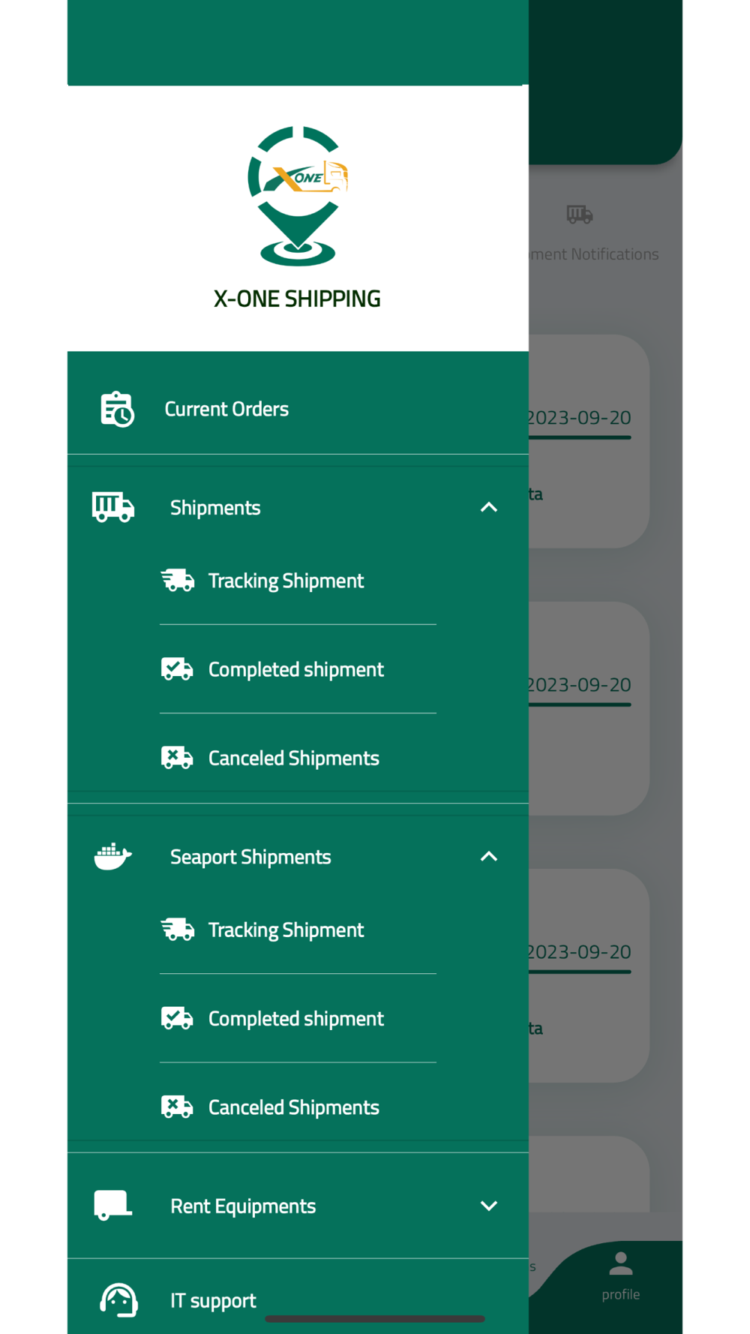Image resolution: width=750 pixels, height=1334 pixels.
Task: Click the Shipment Notifications truck icon
Action: pyautogui.click(x=580, y=215)
